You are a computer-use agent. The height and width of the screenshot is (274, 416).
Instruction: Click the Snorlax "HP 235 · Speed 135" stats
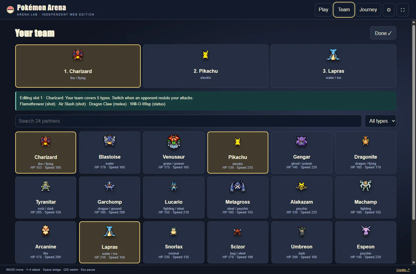click(x=174, y=257)
